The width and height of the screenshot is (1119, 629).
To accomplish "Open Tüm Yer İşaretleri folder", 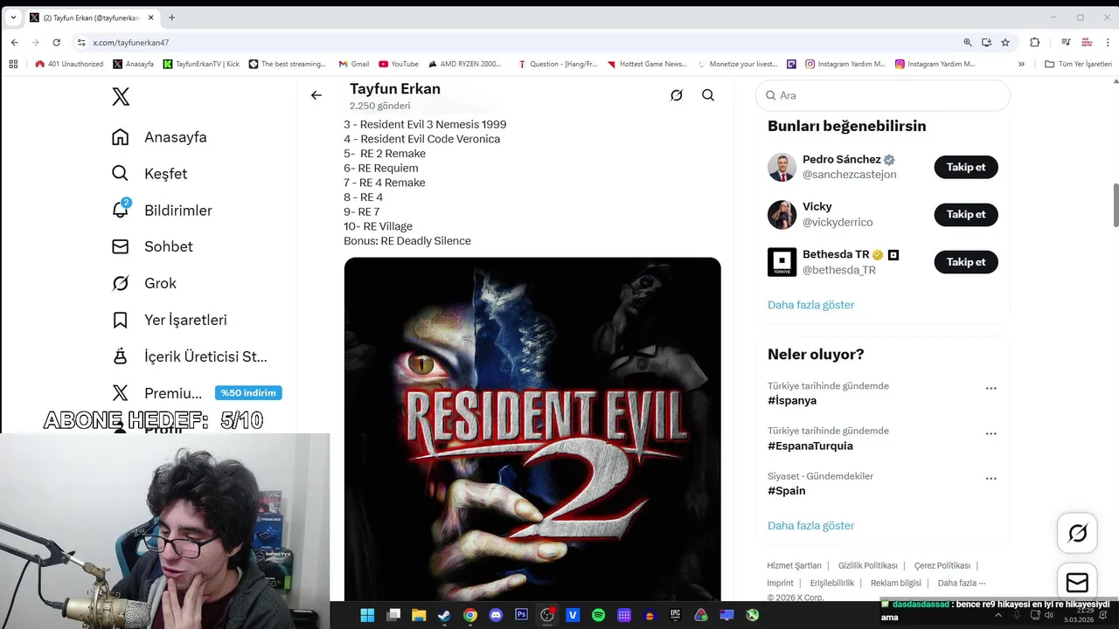I will pyautogui.click(x=1079, y=64).
